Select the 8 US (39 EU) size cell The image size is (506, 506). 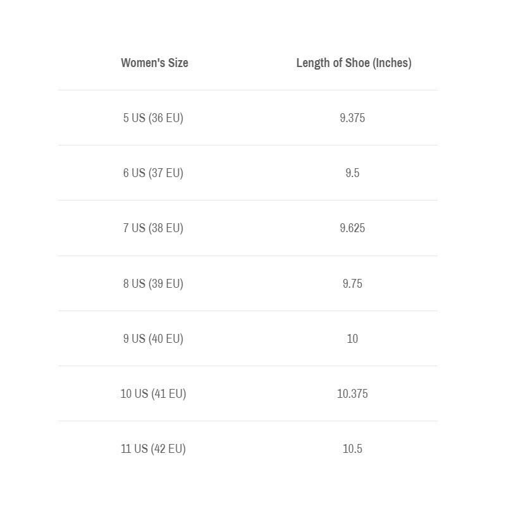(153, 283)
